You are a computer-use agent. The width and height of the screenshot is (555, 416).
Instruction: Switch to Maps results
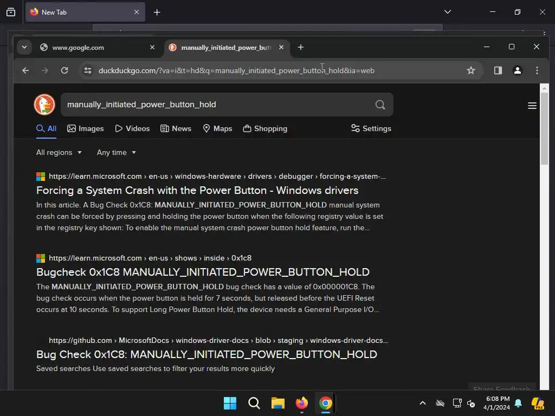tap(217, 128)
